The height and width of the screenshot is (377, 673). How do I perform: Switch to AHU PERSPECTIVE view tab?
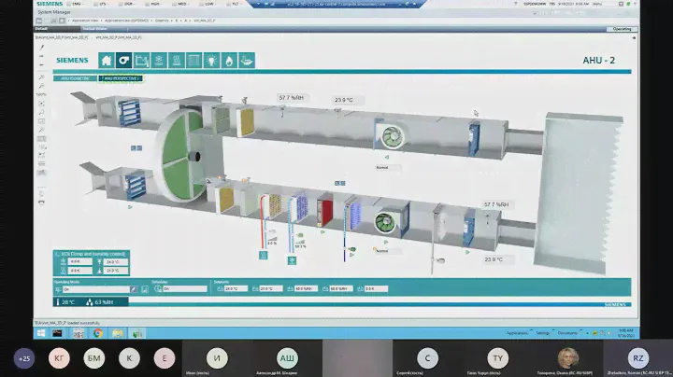click(x=121, y=79)
